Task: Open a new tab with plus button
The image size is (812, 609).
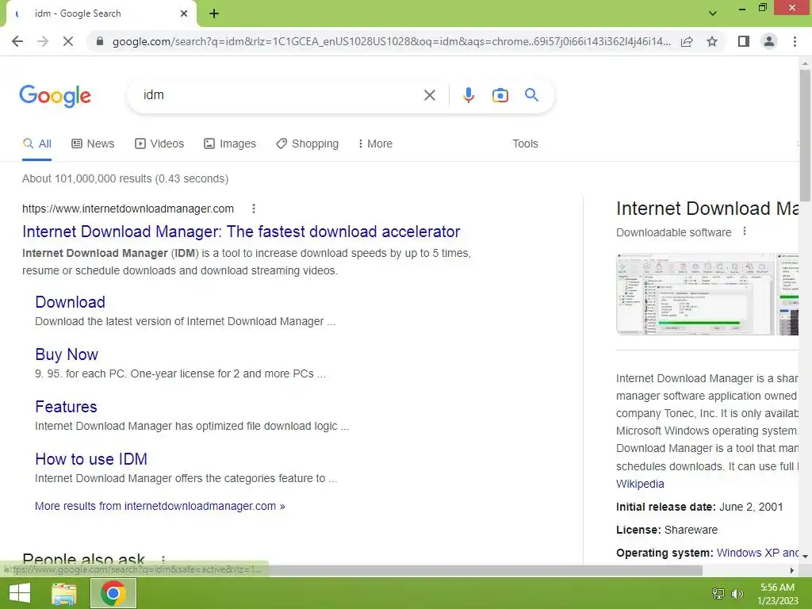Action: click(214, 14)
